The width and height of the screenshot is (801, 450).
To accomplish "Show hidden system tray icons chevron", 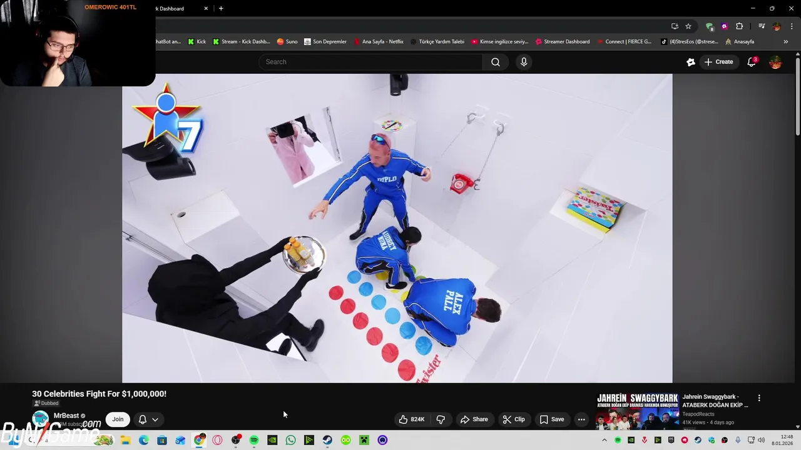I will (604, 440).
